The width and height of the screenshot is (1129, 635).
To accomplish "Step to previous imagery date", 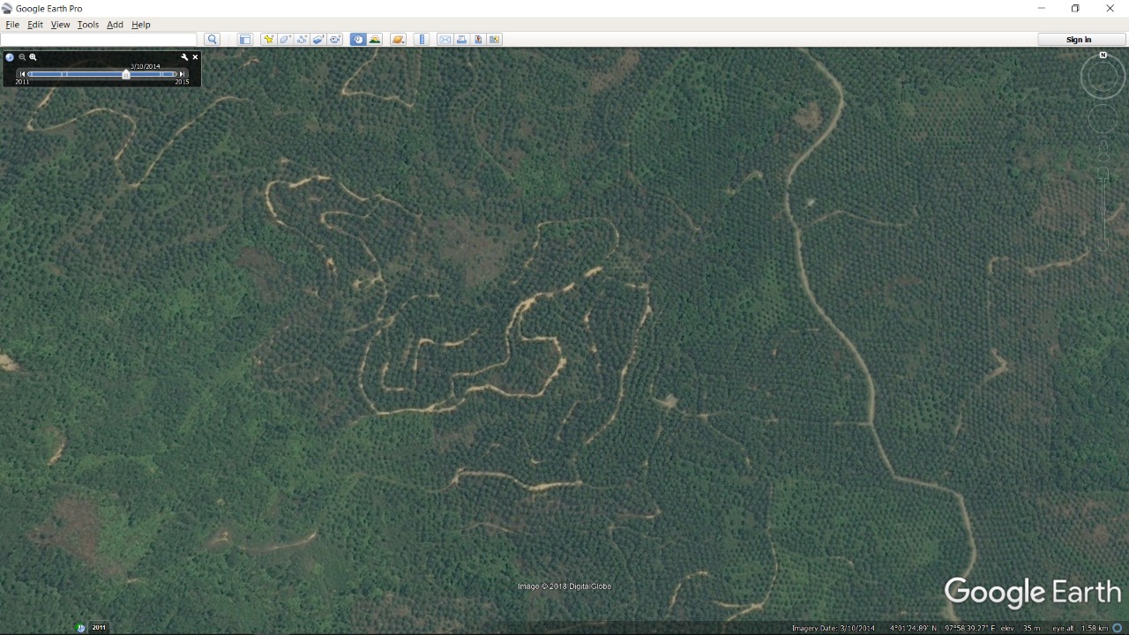I will [23, 74].
